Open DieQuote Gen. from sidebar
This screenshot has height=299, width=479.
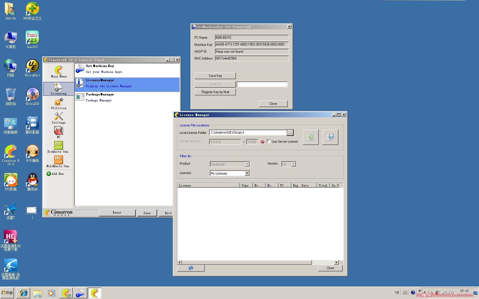coord(58,147)
